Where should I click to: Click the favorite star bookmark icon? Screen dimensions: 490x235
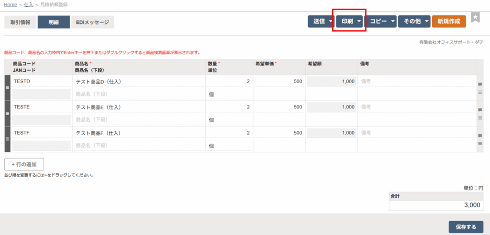[475, 17]
